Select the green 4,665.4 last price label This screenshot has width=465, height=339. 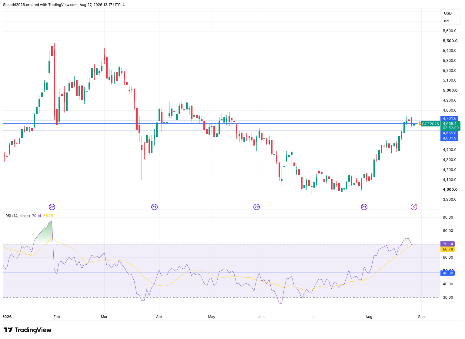[450, 124]
